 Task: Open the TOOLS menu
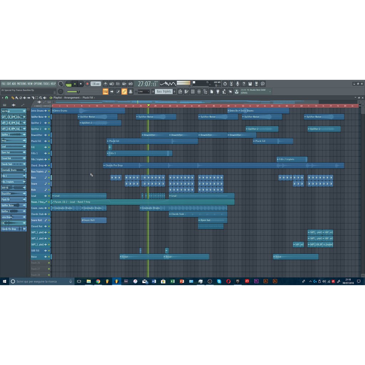[46, 84]
